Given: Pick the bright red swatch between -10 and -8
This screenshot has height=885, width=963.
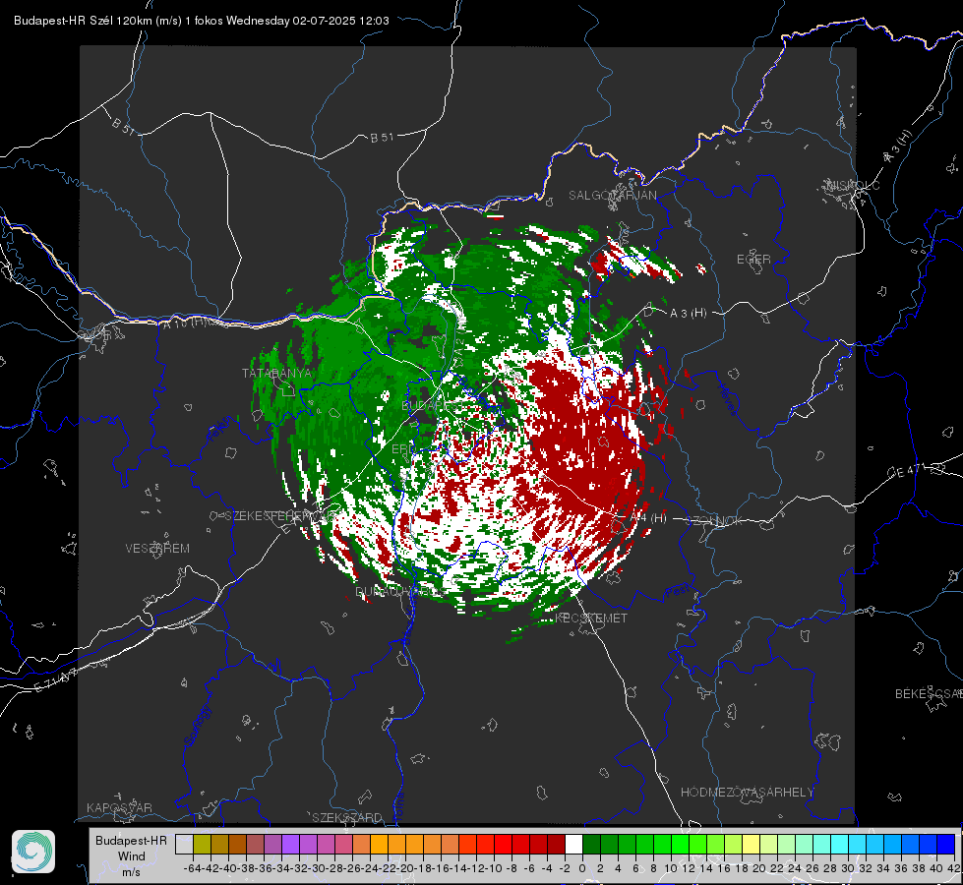Looking at the screenshot, I should click(503, 844).
